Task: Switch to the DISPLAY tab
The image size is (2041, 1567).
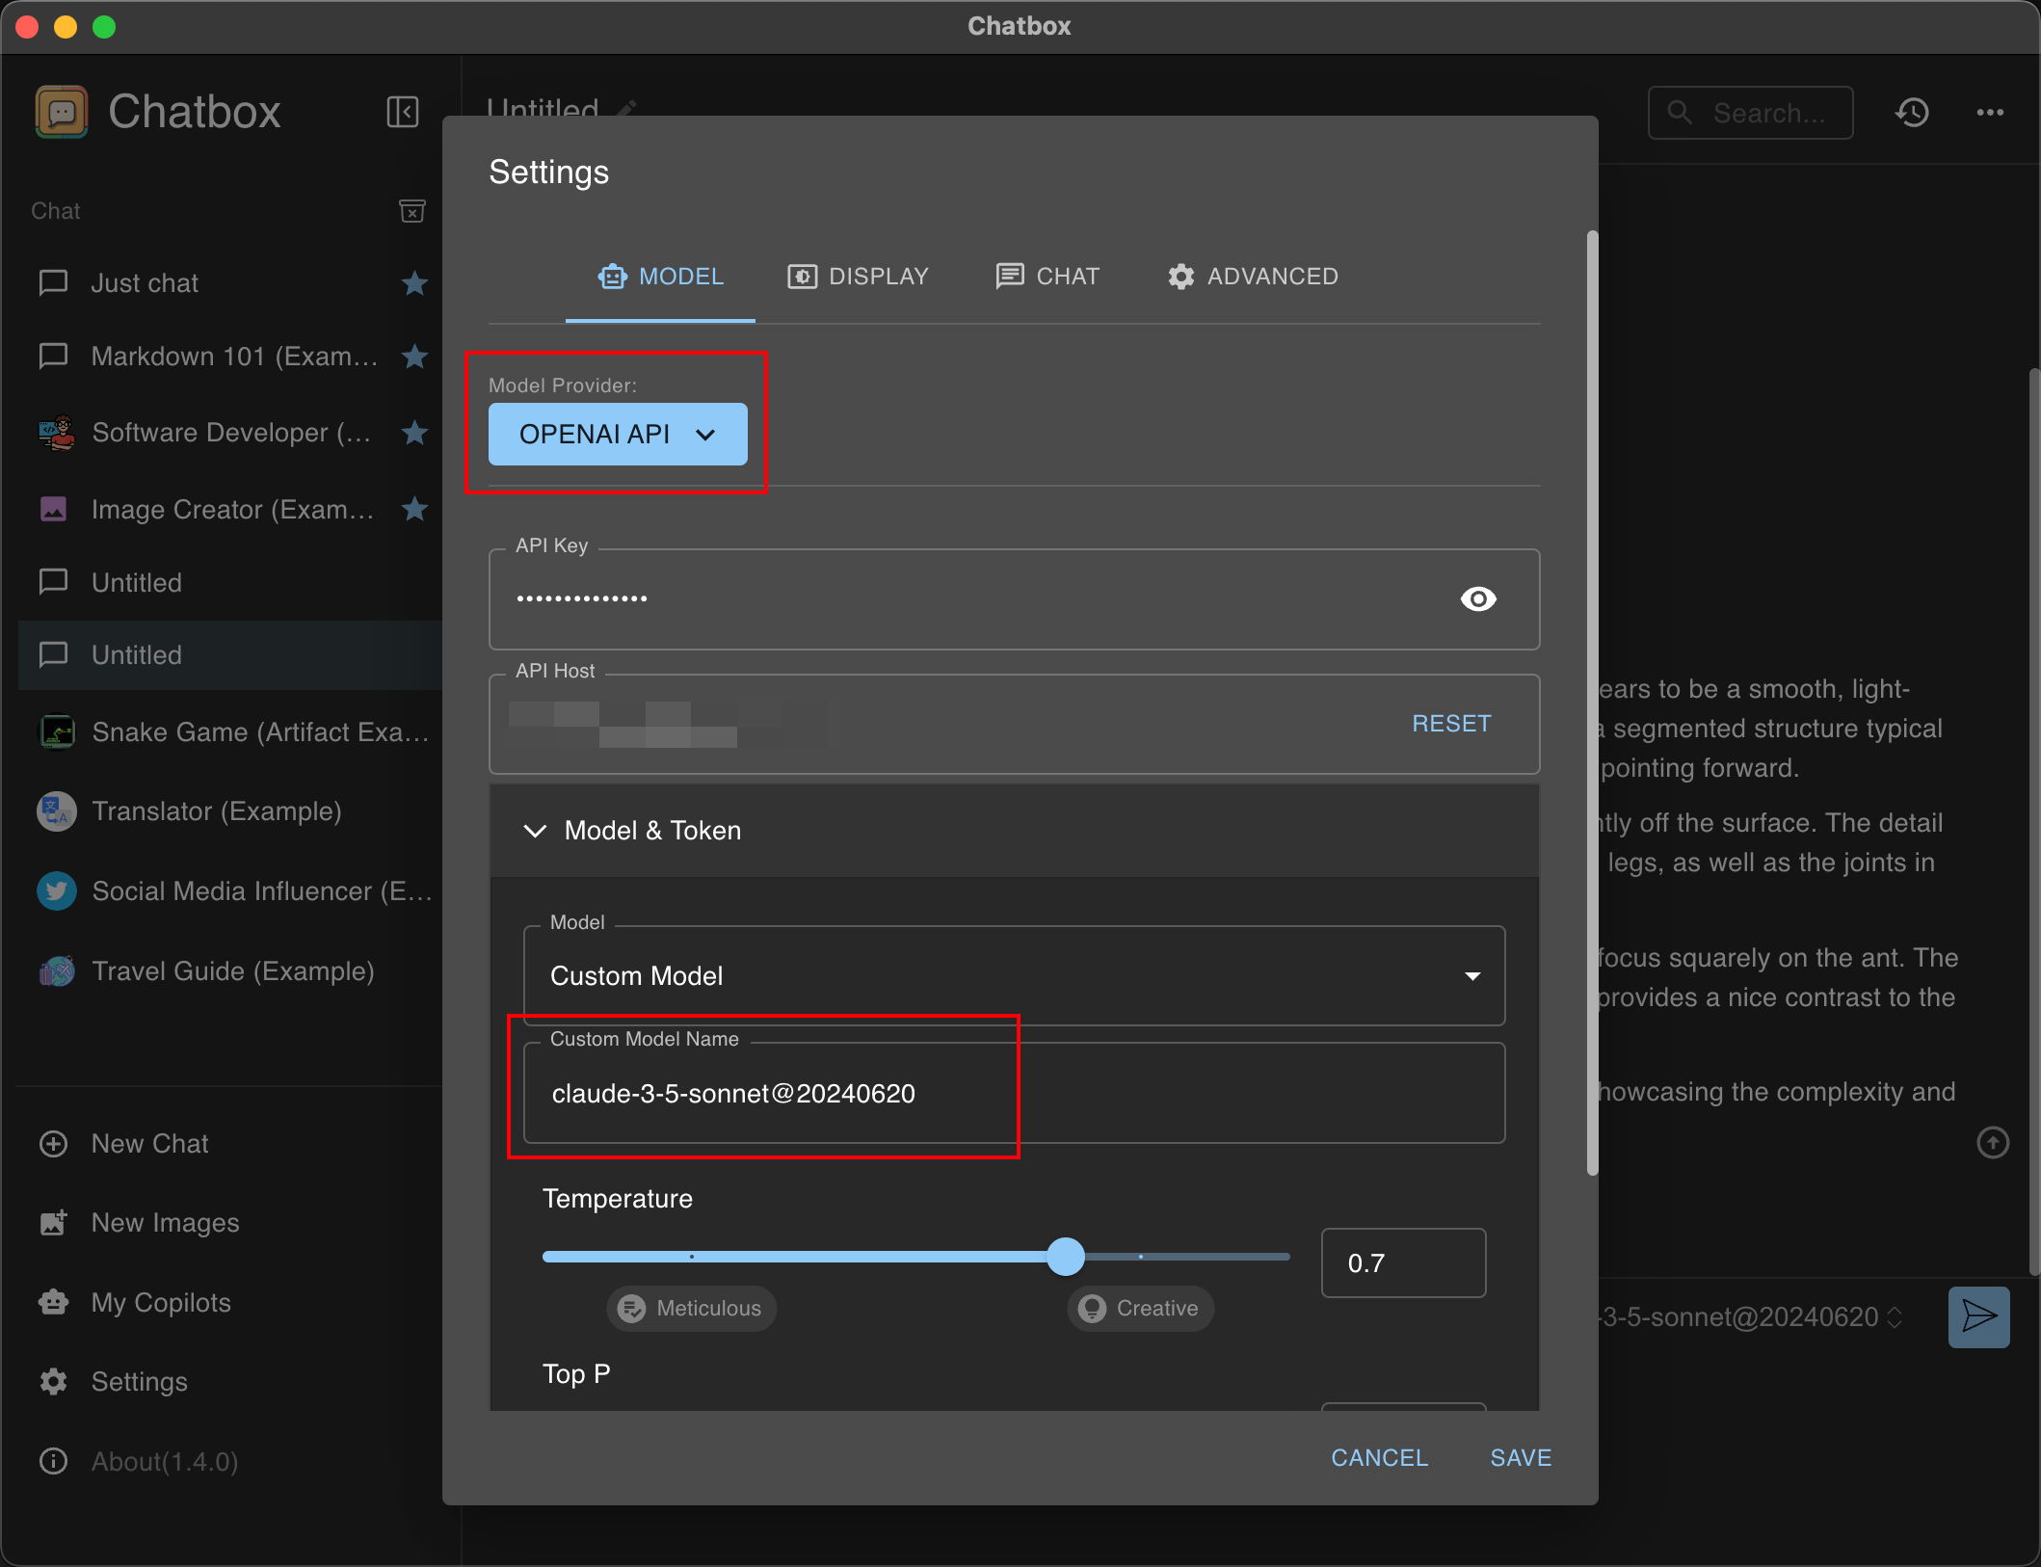Action: [858, 277]
